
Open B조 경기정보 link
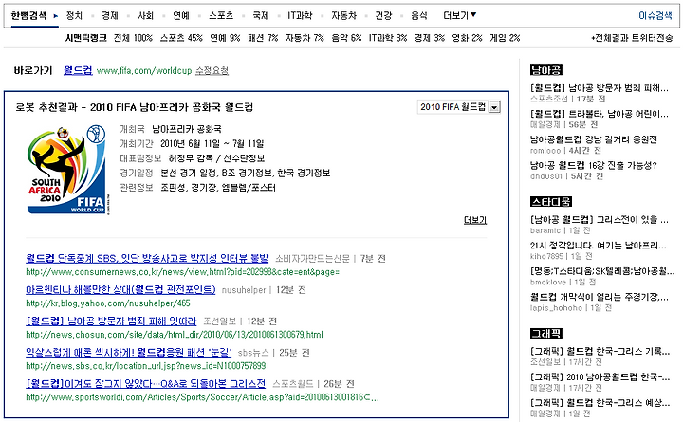coord(247,173)
